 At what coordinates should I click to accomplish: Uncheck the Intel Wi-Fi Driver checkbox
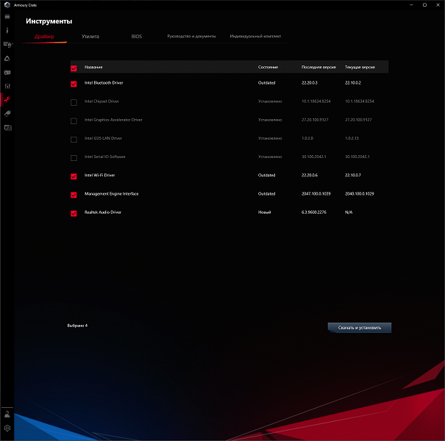pyautogui.click(x=74, y=176)
